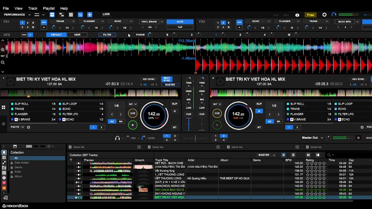The width and height of the screenshot is (372, 209).
Task: Open the track search magnifier
Action: pyautogui.click(x=329, y=155)
